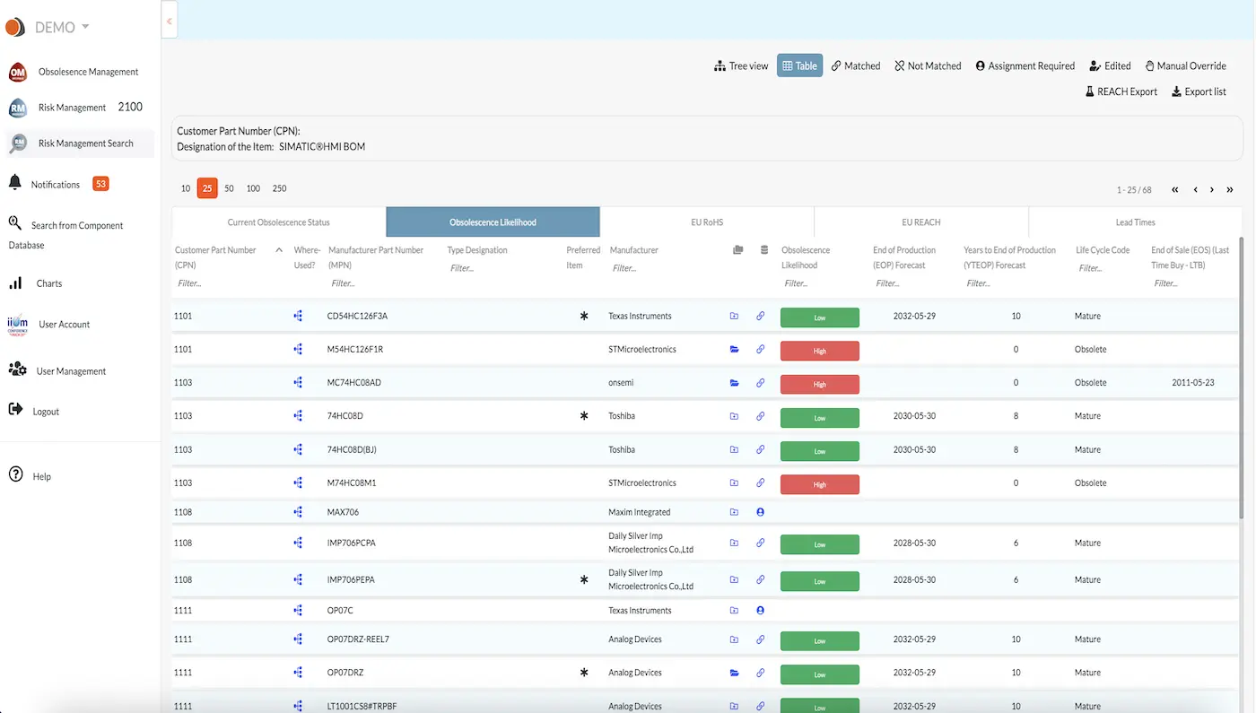
Task: Show 250 rows per page
Action: [x=279, y=188]
